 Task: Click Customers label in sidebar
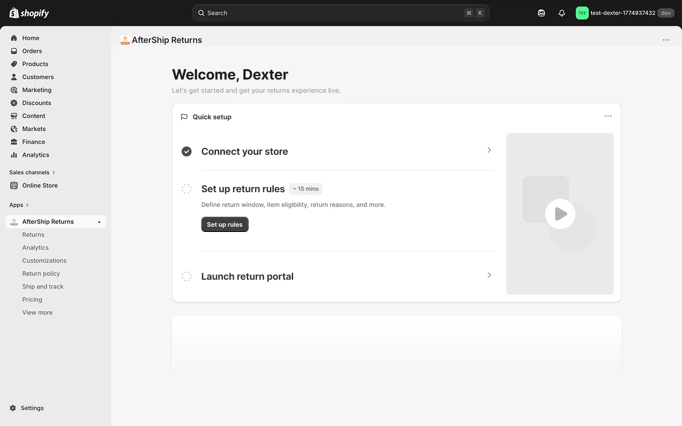coord(38,77)
